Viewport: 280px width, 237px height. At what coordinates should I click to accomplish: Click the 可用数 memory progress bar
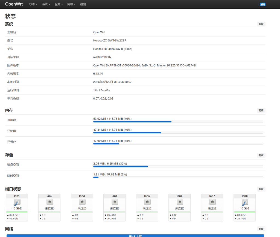tap(178, 122)
